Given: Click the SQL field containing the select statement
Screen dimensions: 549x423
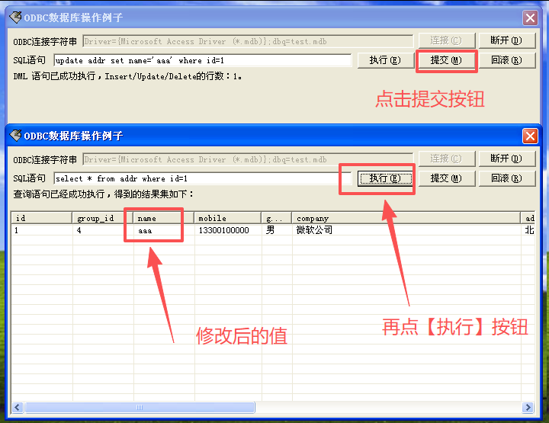Looking at the screenshot, I should pos(203,178).
